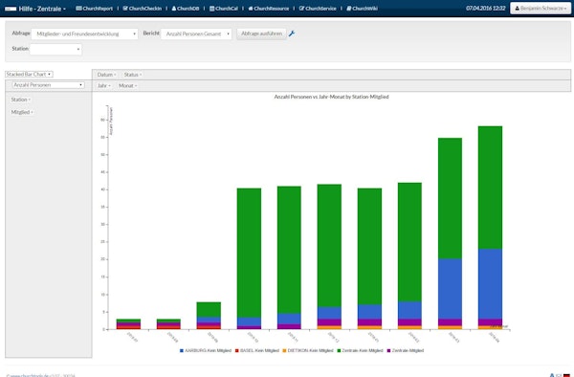The width and height of the screenshot is (574, 377).
Task: Open ChurchReport module
Action: (x=94, y=9)
